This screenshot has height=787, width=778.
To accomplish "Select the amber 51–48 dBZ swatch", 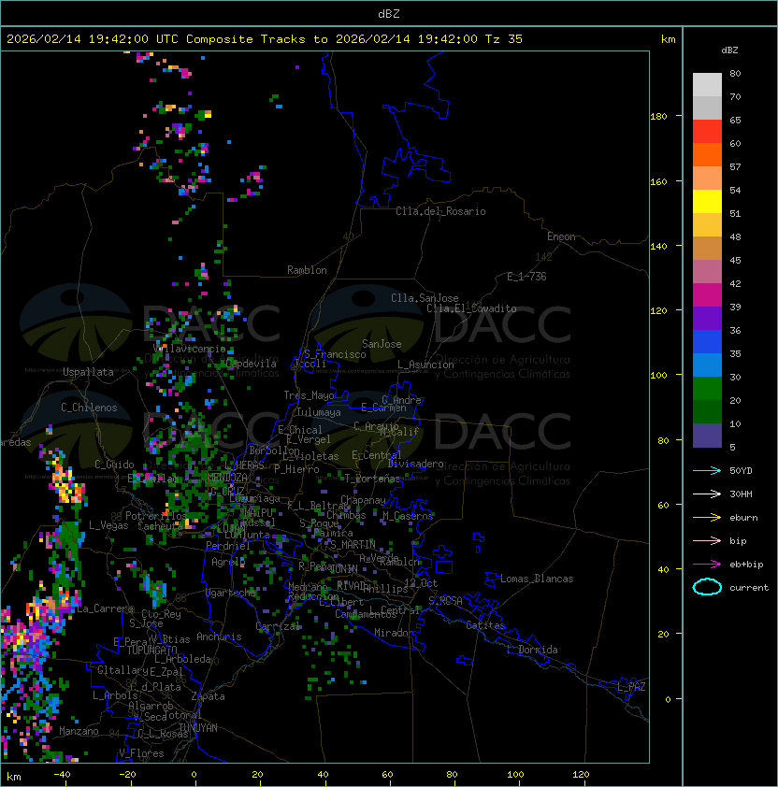I will pyautogui.click(x=707, y=225).
